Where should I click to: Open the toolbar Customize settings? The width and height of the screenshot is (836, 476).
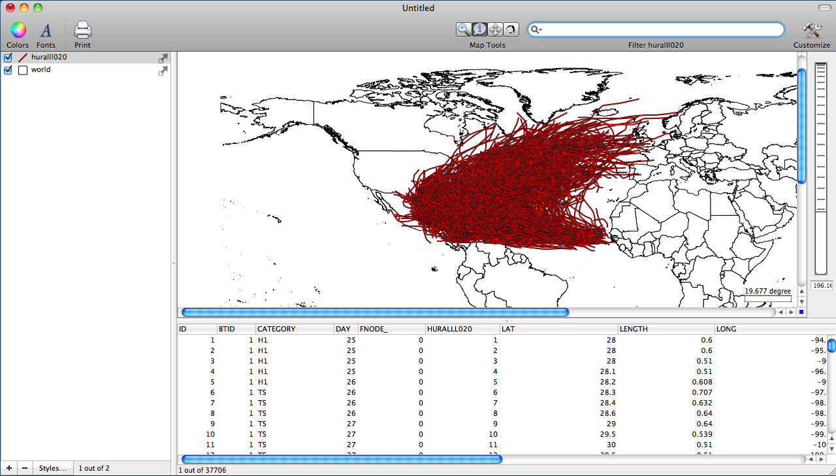pyautogui.click(x=812, y=29)
